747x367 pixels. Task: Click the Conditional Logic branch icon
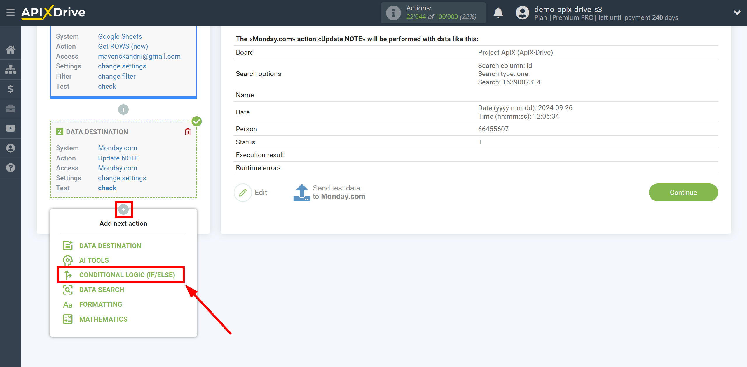tap(68, 275)
